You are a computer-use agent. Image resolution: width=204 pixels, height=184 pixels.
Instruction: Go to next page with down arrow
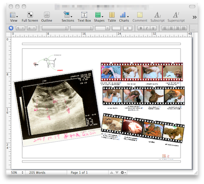point(117,172)
